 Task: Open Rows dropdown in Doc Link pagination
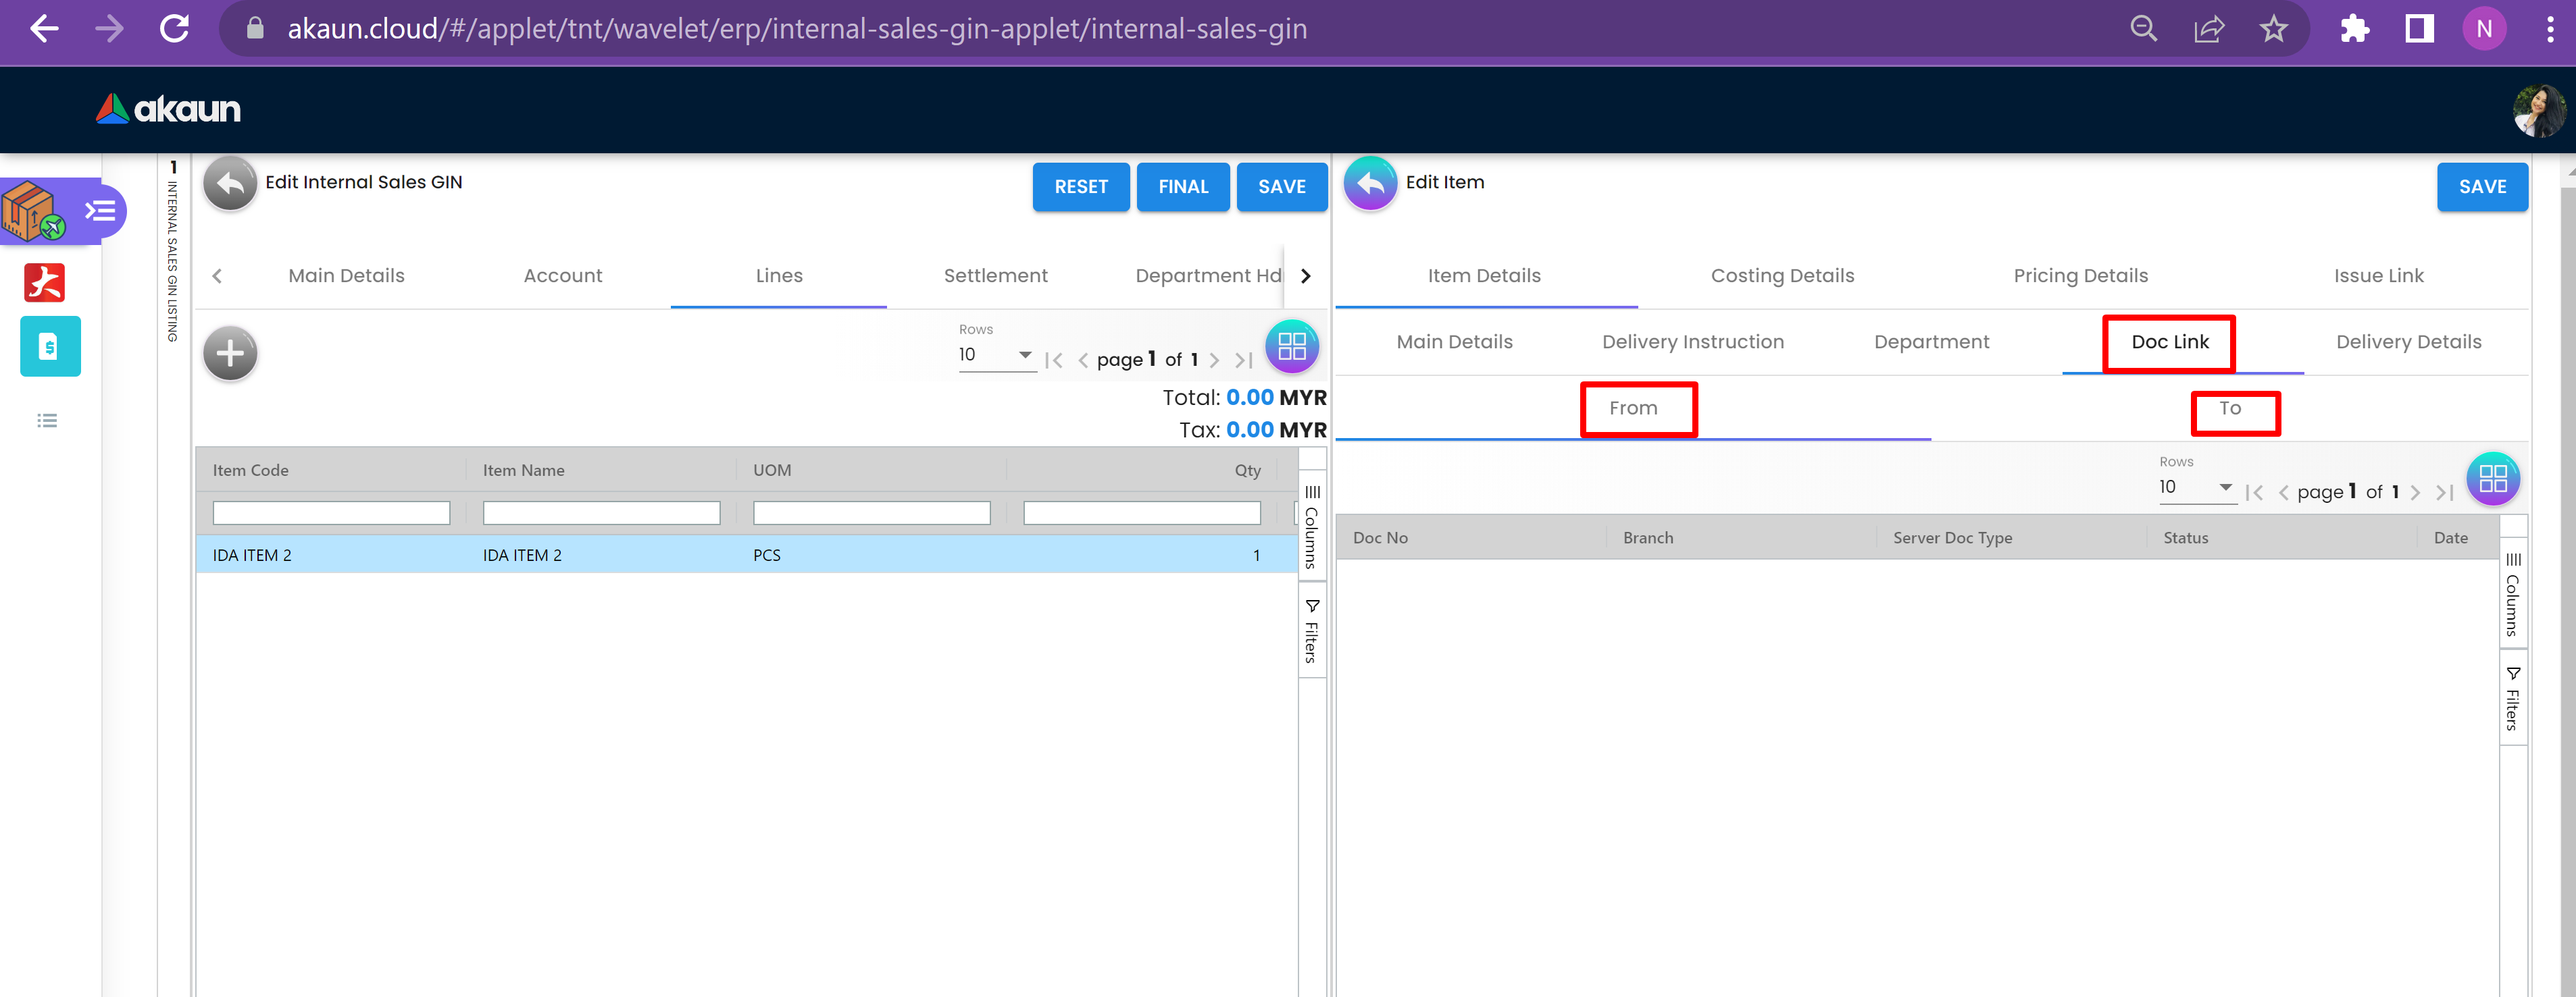[x=2196, y=487]
